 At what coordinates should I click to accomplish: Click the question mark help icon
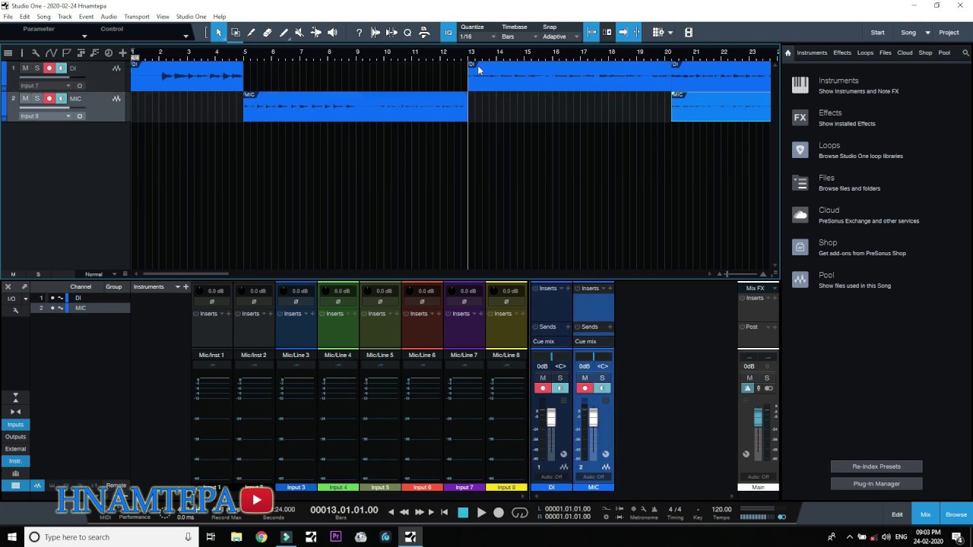coord(359,33)
